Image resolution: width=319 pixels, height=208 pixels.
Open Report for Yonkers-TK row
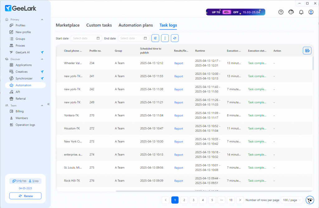[x=179, y=115]
